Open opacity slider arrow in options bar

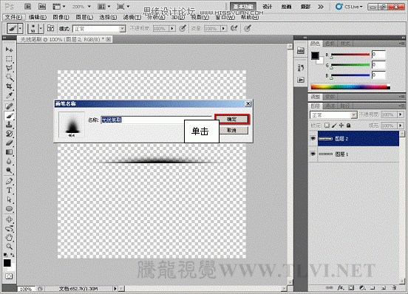click(x=172, y=28)
